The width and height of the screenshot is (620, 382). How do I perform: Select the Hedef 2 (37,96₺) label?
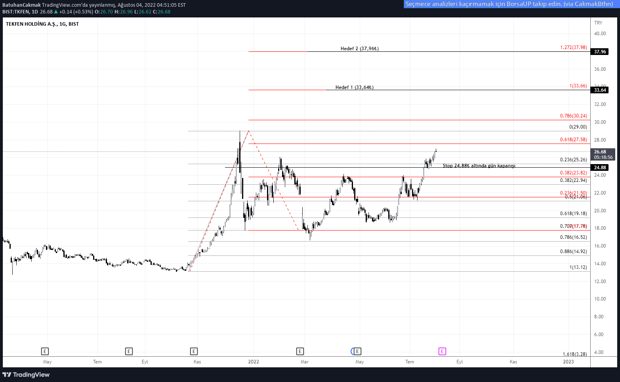point(360,48)
